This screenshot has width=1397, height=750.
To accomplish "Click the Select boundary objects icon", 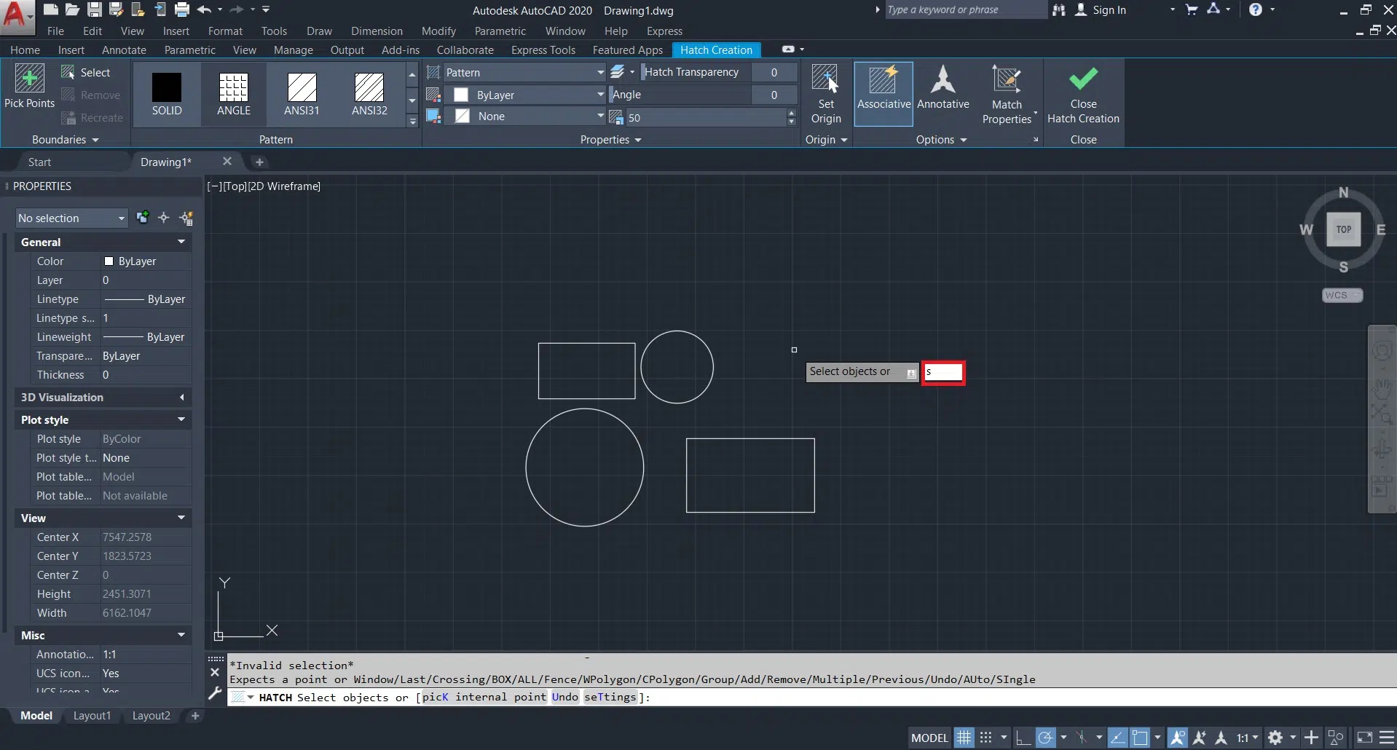I will pyautogui.click(x=68, y=72).
